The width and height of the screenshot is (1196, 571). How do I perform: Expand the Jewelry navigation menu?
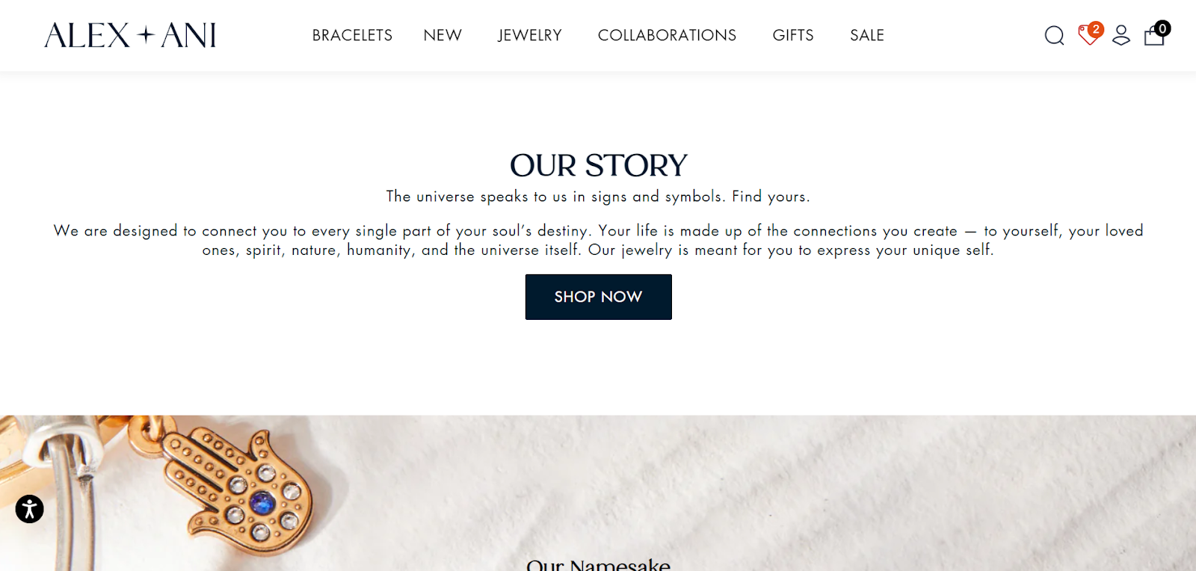[x=530, y=35]
